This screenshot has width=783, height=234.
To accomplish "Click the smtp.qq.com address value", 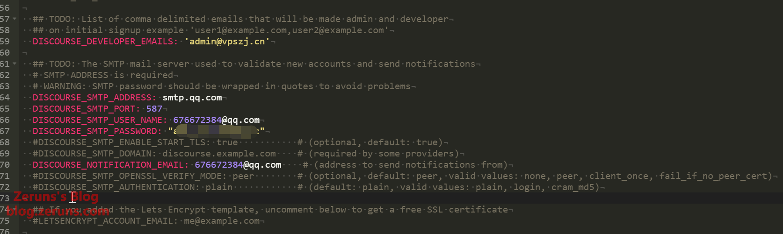I will pos(192,98).
